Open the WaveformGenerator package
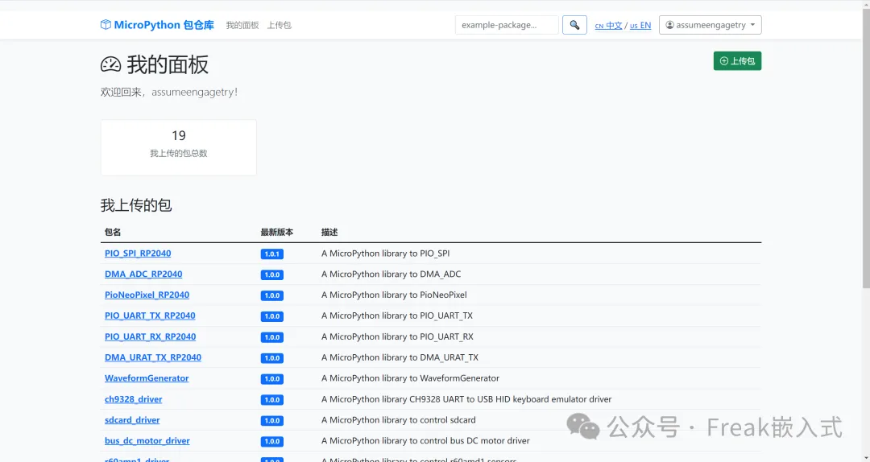This screenshot has width=870, height=462. 147,378
